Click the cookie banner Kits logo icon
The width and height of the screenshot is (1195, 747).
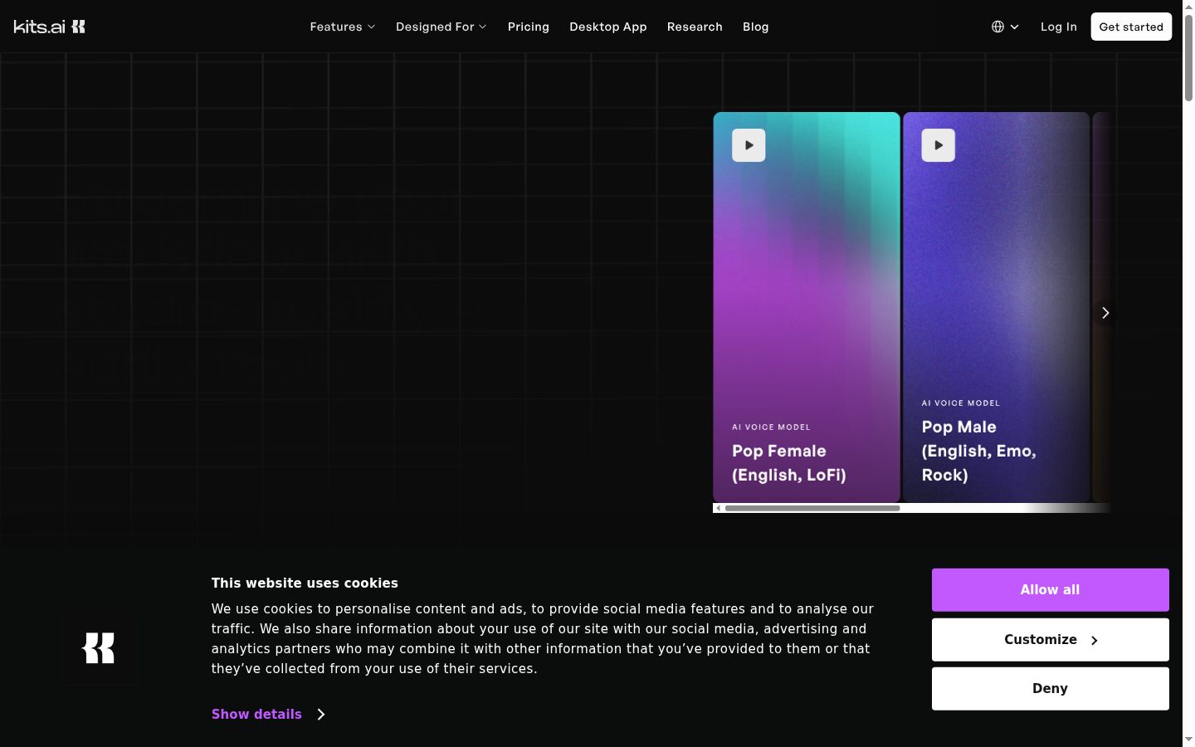[99, 648]
